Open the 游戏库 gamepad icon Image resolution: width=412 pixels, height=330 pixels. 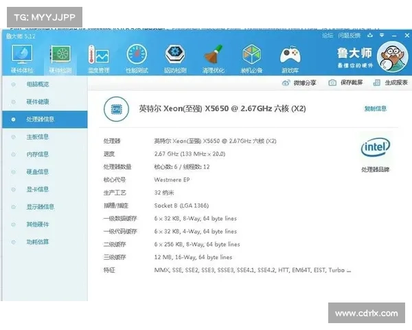[x=290, y=56]
